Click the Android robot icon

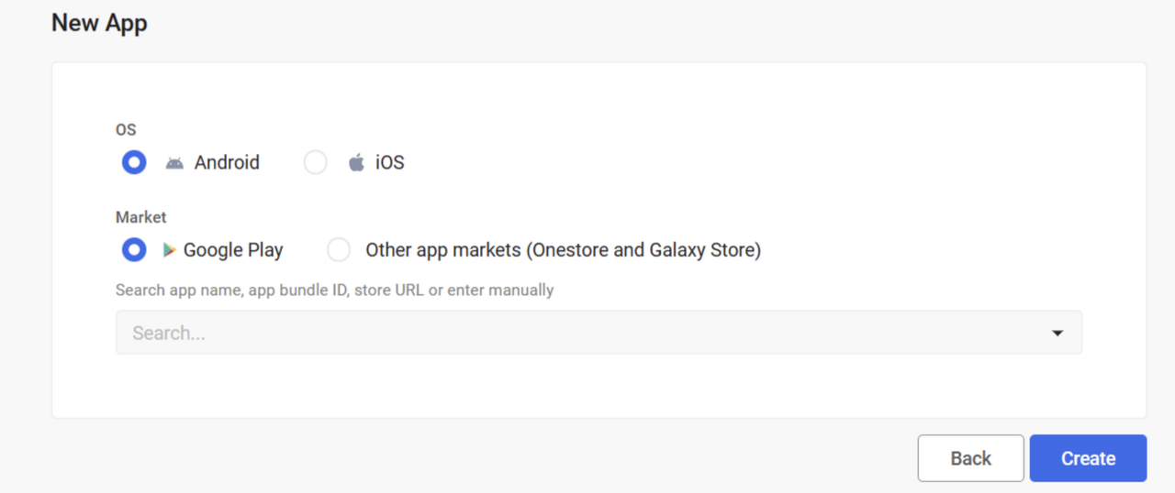pos(174,163)
